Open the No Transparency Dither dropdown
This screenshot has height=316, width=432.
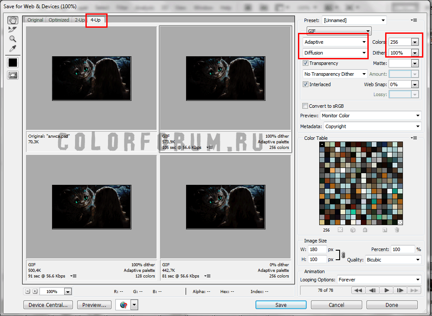[335, 74]
